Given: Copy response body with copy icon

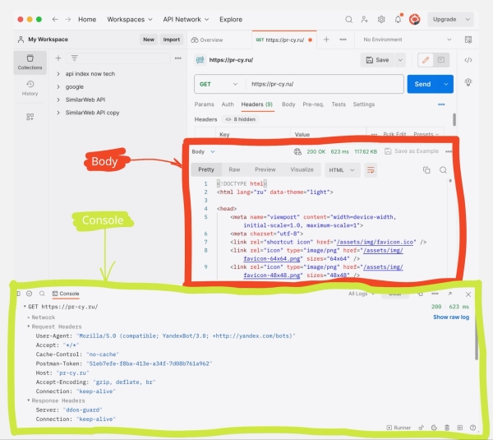Looking at the screenshot, I should pos(426,170).
